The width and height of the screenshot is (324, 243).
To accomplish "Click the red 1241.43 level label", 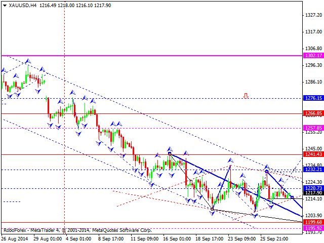I will click(x=313, y=154).
